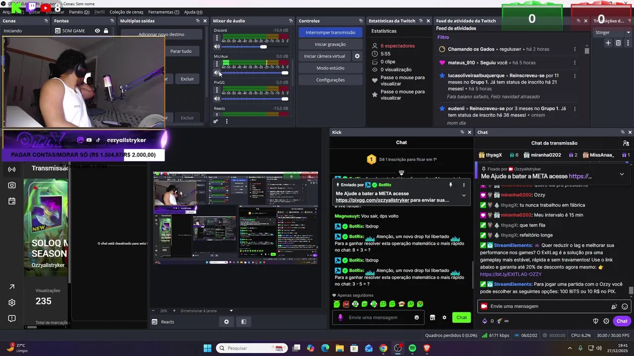634x356 pixels.
Task: Click Iniciar gravação button
Action: (x=330, y=44)
